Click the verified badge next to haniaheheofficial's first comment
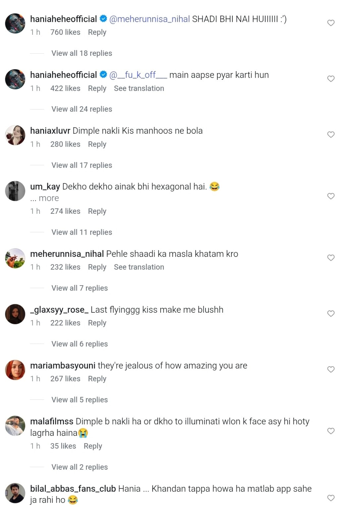 [x=103, y=19]
